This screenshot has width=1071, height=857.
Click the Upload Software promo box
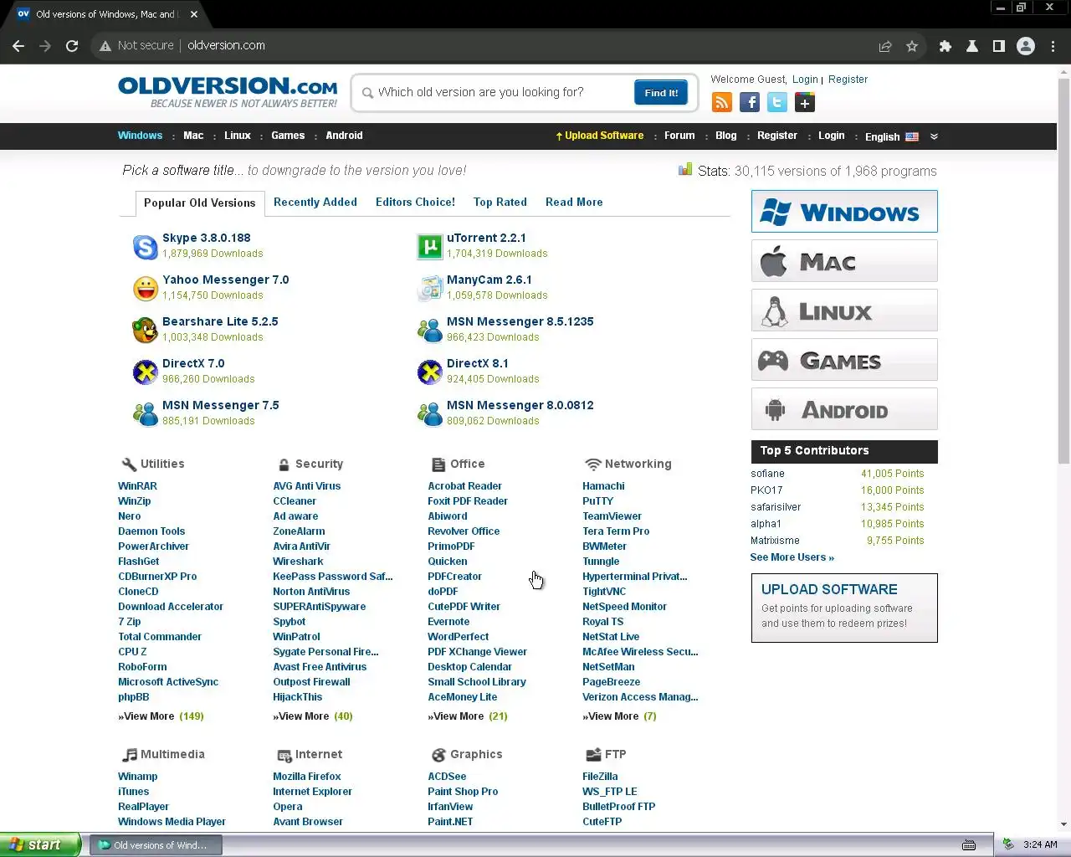pos(844,608)
